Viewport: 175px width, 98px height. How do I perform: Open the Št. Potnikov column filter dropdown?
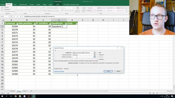coord(50,24)
